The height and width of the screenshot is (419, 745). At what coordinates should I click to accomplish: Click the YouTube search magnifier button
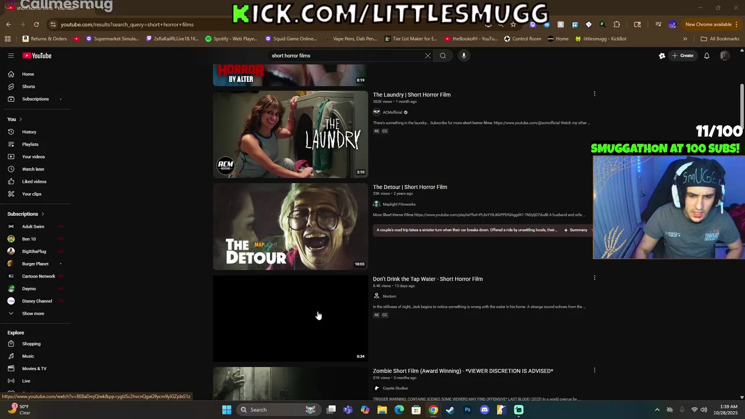pos(443,56)
